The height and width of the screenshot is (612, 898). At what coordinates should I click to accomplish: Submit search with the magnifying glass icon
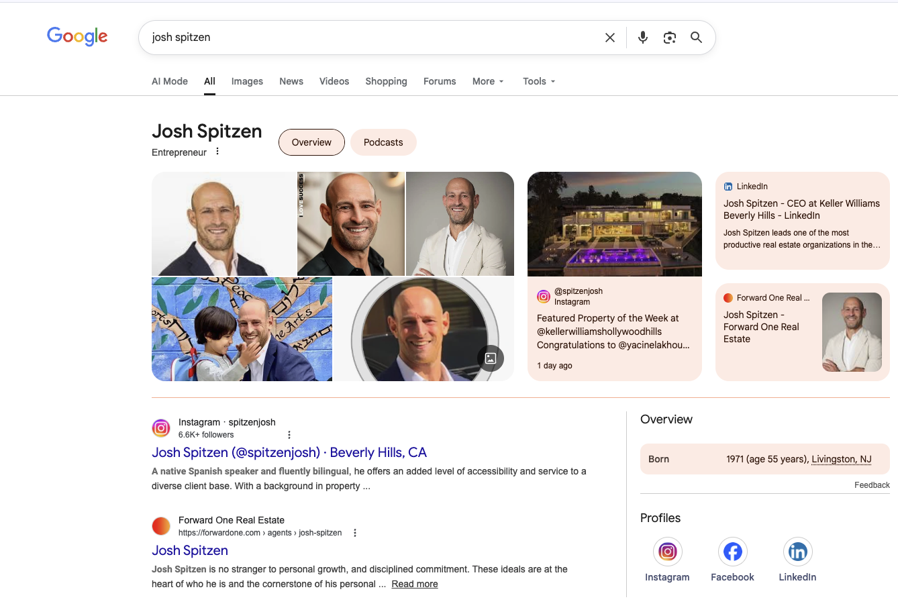pos(697,38)
